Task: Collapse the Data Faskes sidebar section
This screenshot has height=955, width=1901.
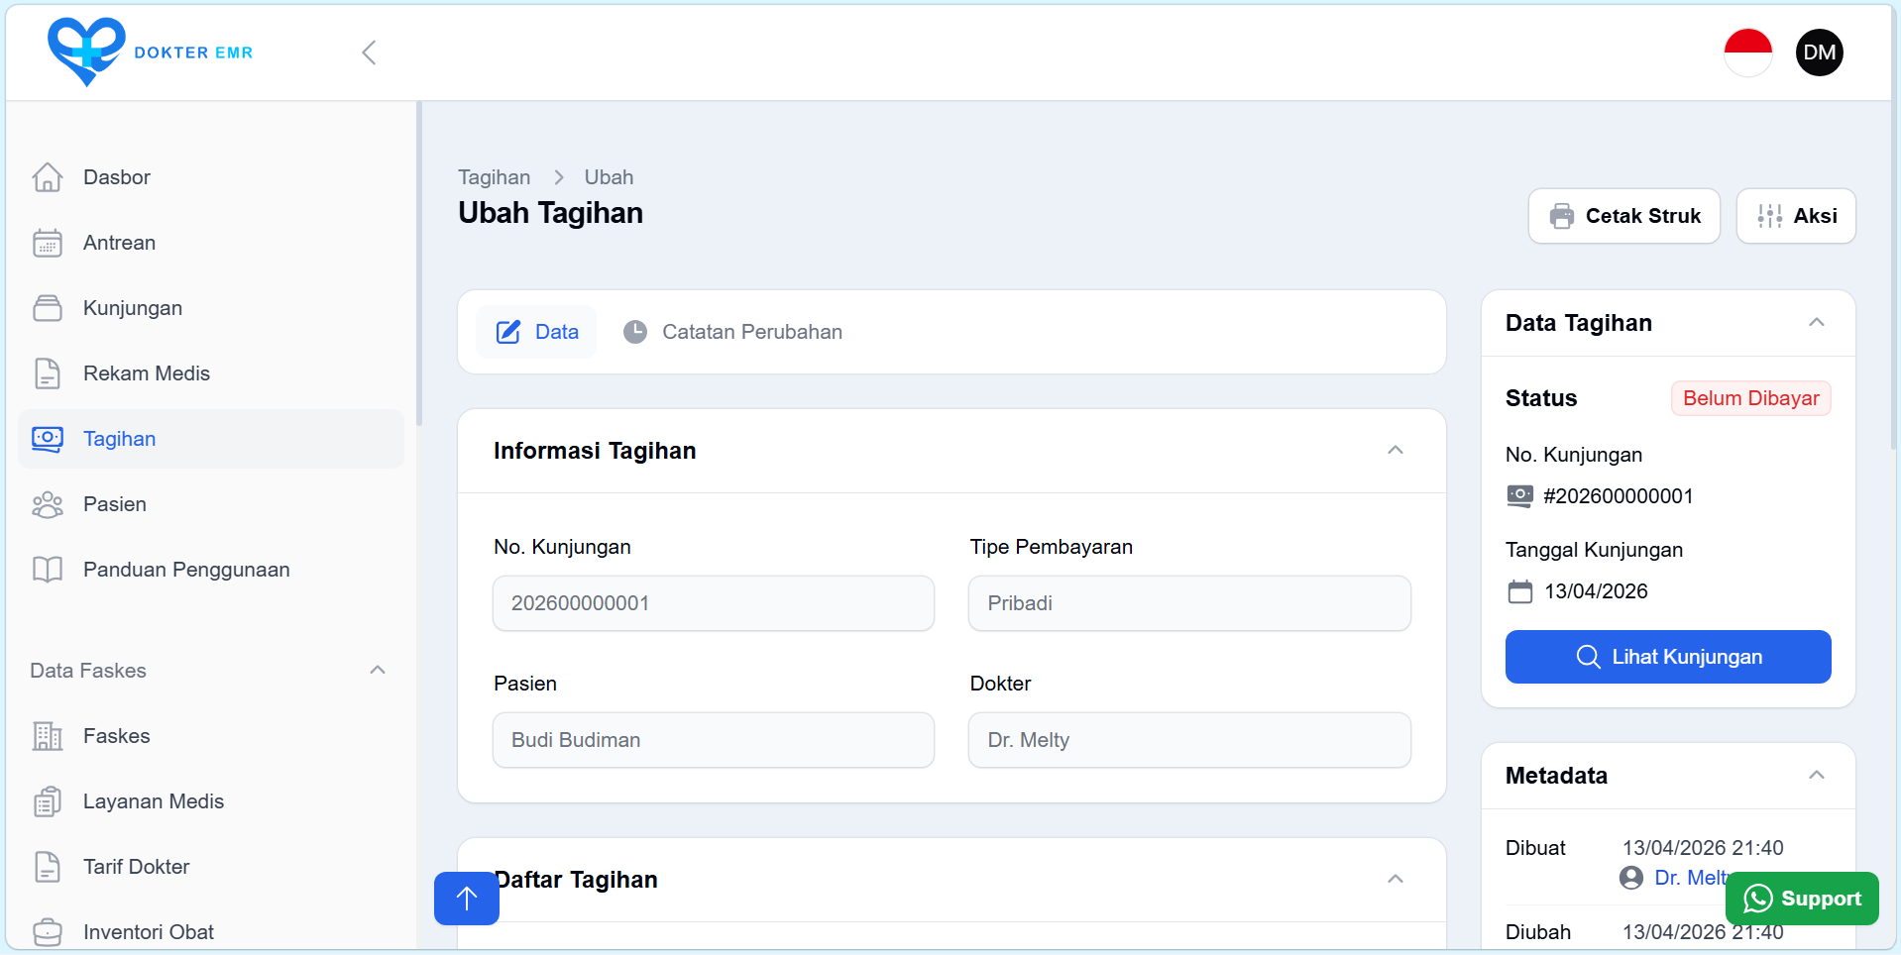Action: point(378,671)
